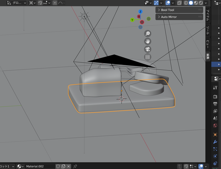Switch to the アイテム sidebar tab

point(208,15)
